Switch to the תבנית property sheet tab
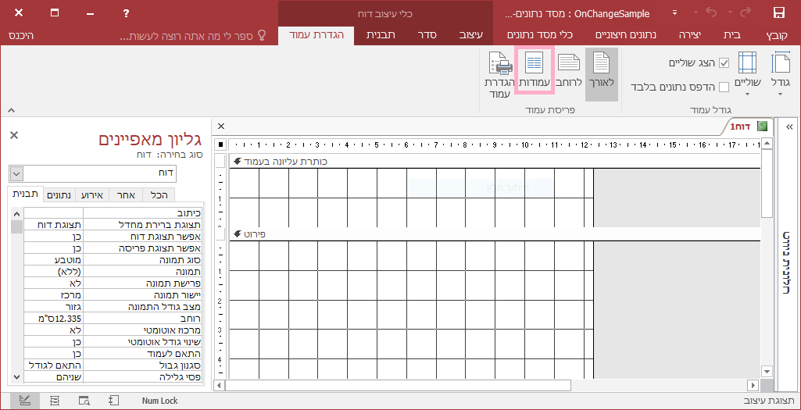Screen dimensions: 801x410 [26, 194]
